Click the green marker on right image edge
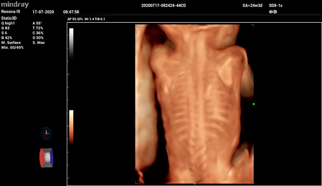Screen dimensions: 322x186 tap(254, 104)
